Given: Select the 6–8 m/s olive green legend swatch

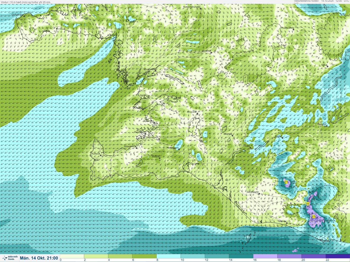Looking at the screenshot, I should click(x=145, y=256).
